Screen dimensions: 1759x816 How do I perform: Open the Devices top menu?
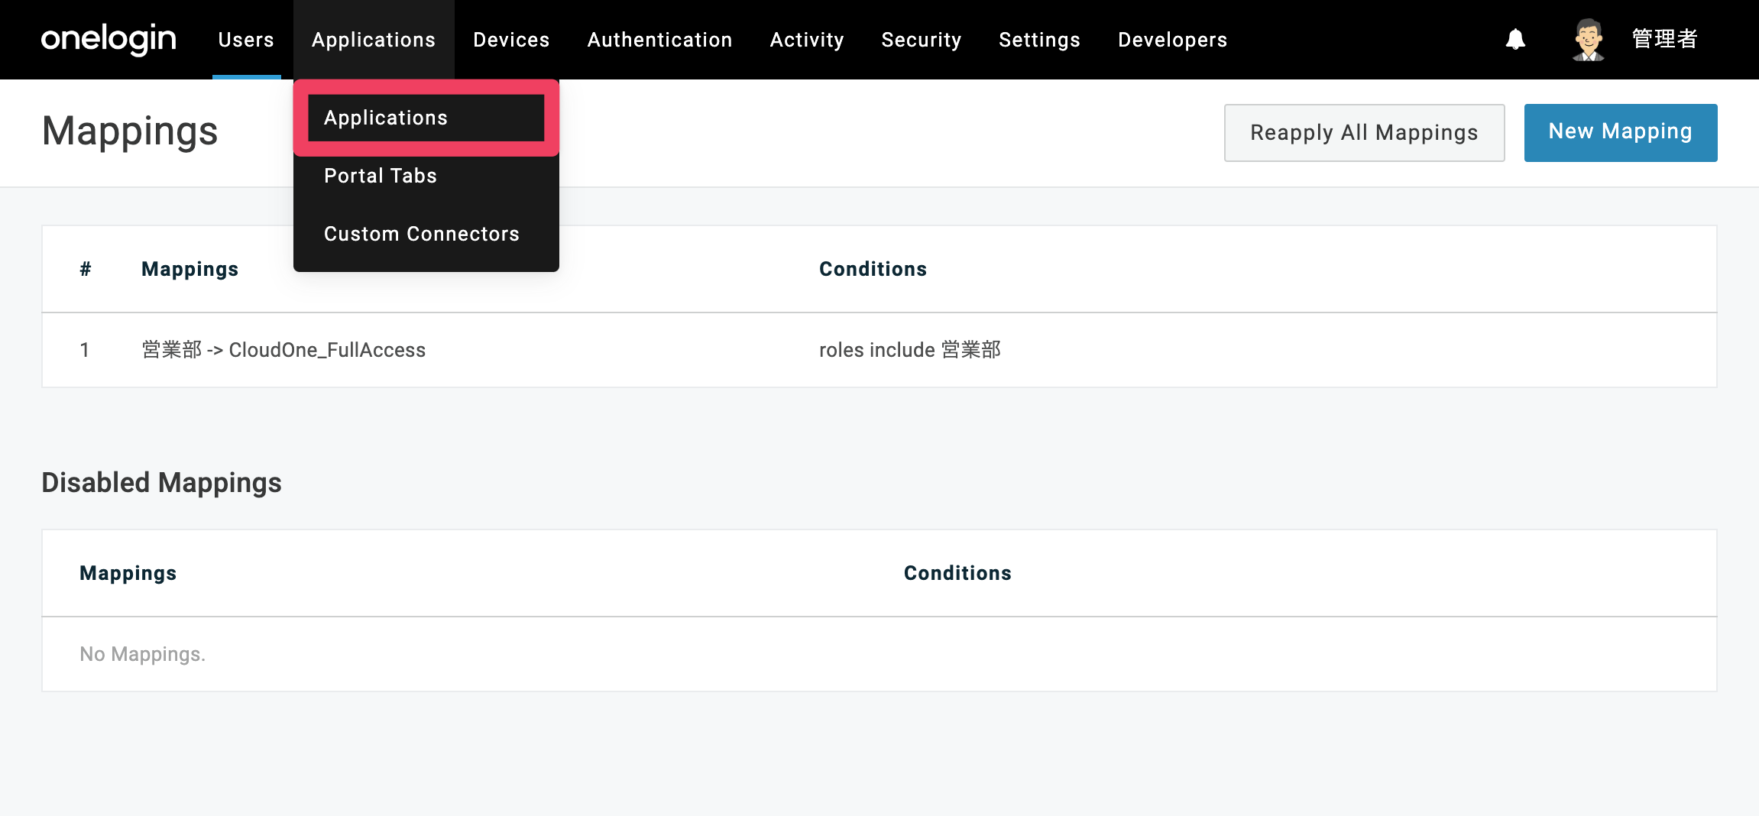coord(511,40)
